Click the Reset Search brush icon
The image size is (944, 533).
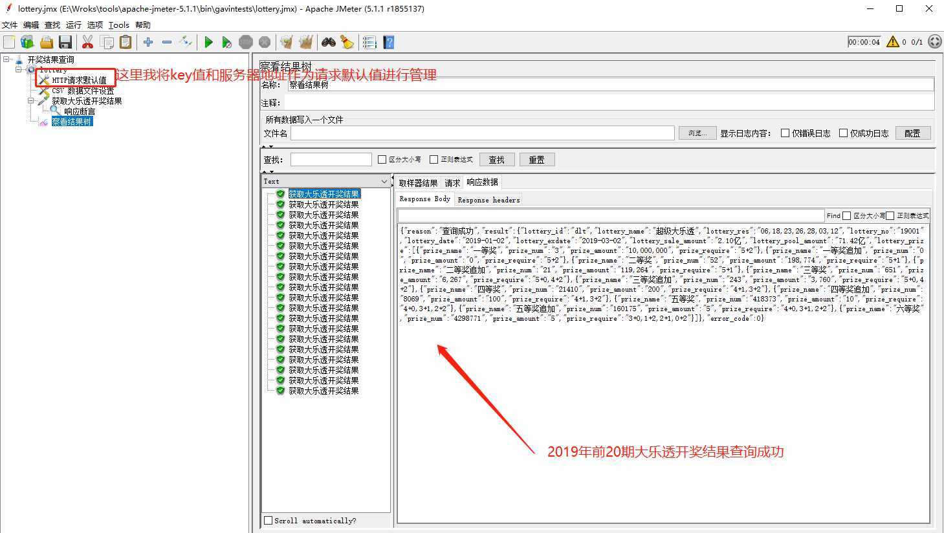[347, 42]
